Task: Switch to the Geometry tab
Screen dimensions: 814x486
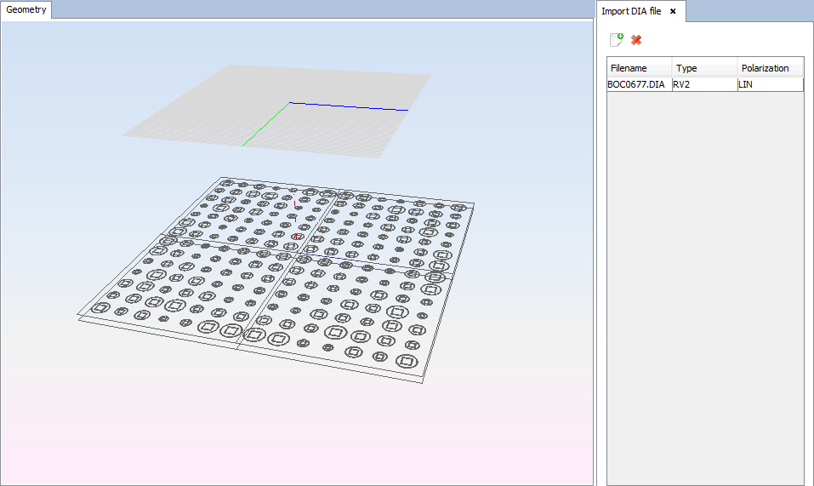Action: pos(26,10)
